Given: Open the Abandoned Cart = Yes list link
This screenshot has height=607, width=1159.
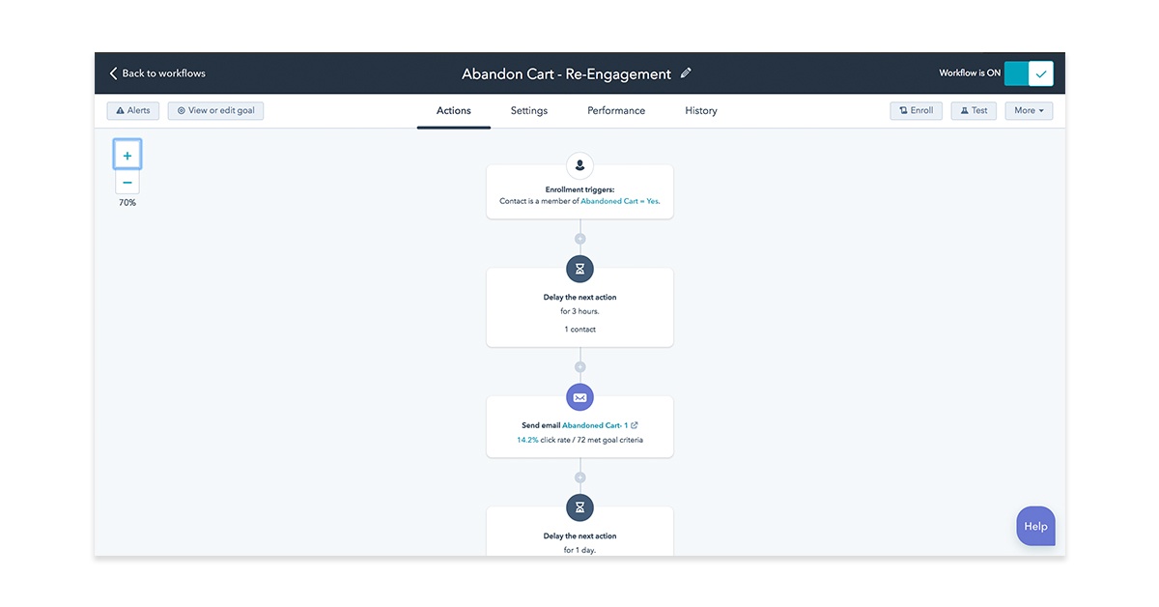Looking at the screenshot, I should click(620, 201).
